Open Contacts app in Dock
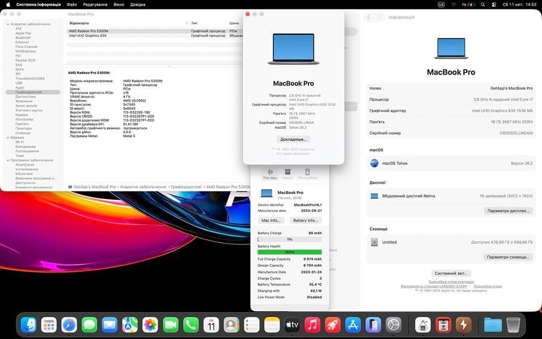Viewport: 542px width, 339px height. pos(231,325)
